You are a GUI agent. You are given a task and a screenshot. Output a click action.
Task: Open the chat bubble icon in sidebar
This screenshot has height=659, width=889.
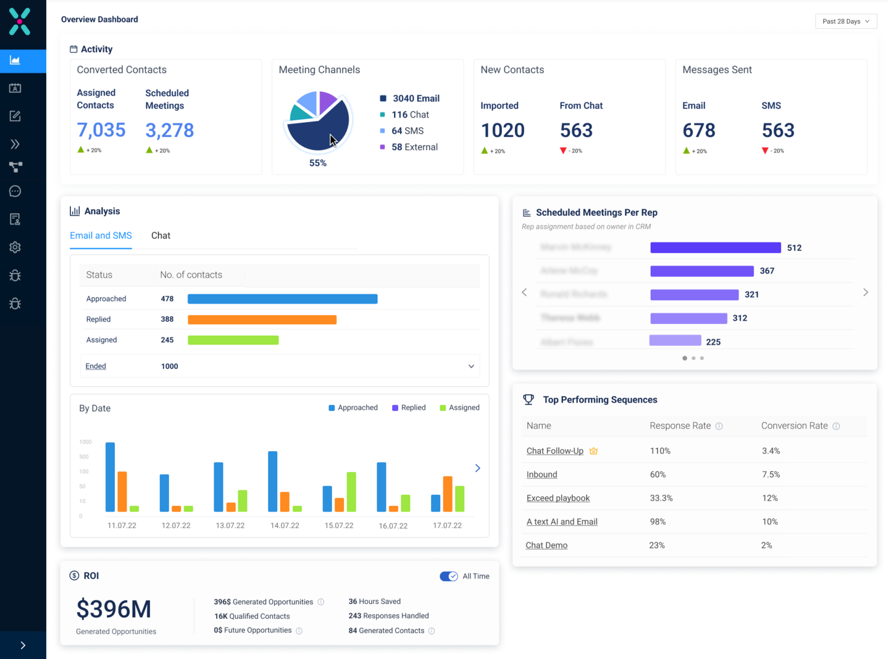pos(15,191)
